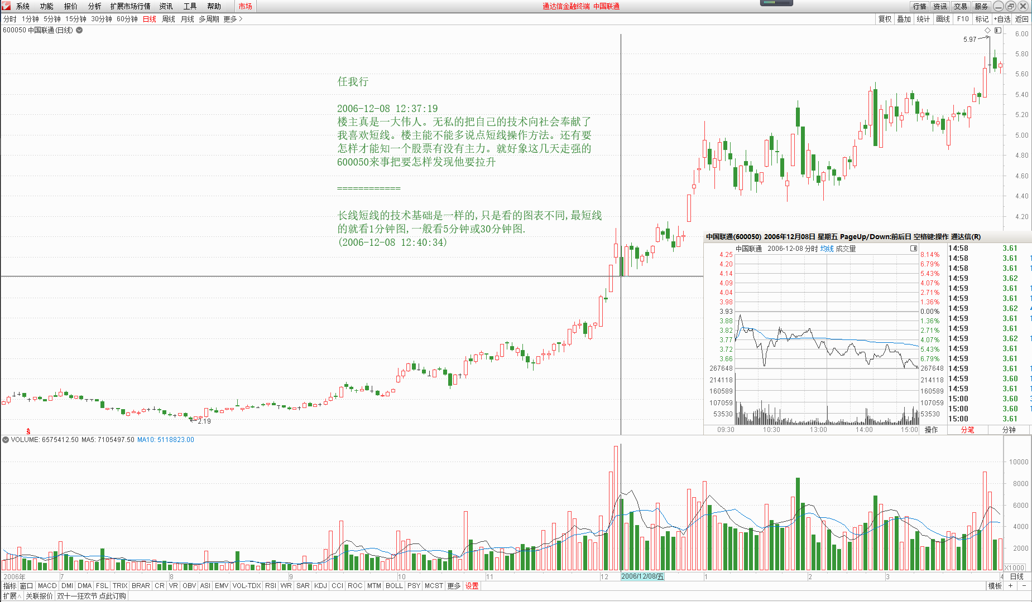The height and width of the screenshot is (602, 1032).
Task: Select the OBV indicator
Action: (x=189, y=586)
